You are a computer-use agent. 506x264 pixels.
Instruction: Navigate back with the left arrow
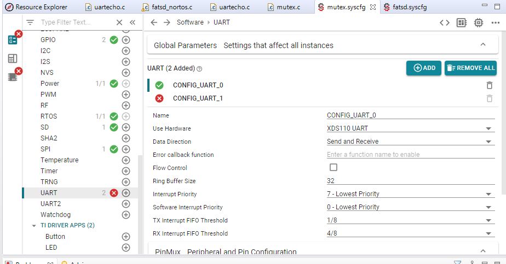pos(154,22)
